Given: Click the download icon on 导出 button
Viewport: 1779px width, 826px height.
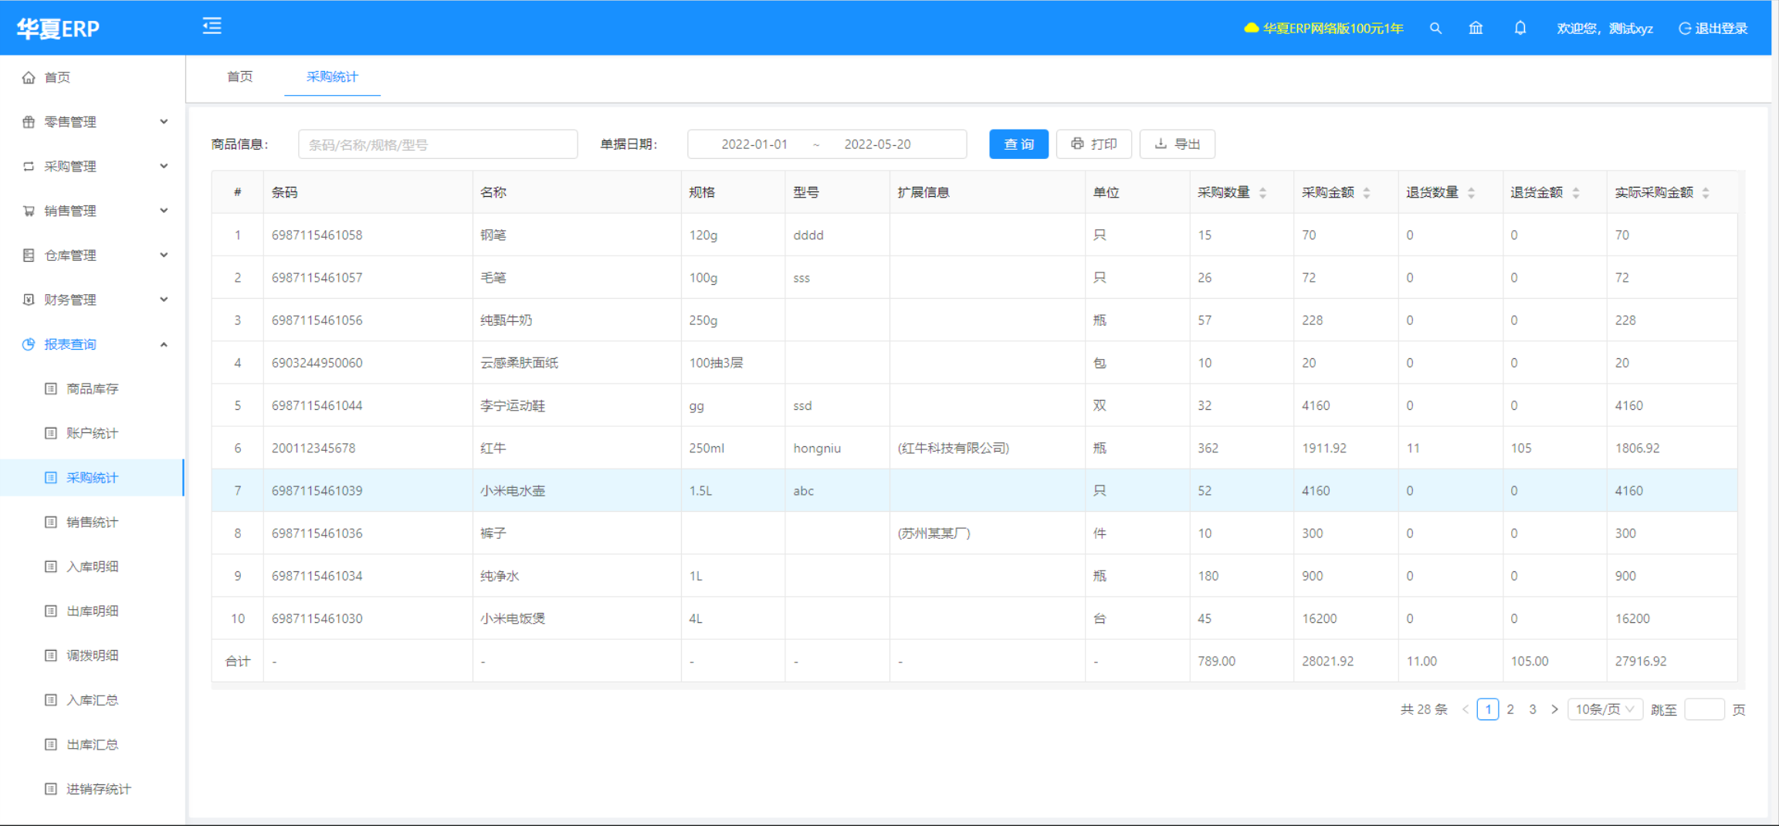Looking at the screenshot, I should click(x=1161, y=144).
